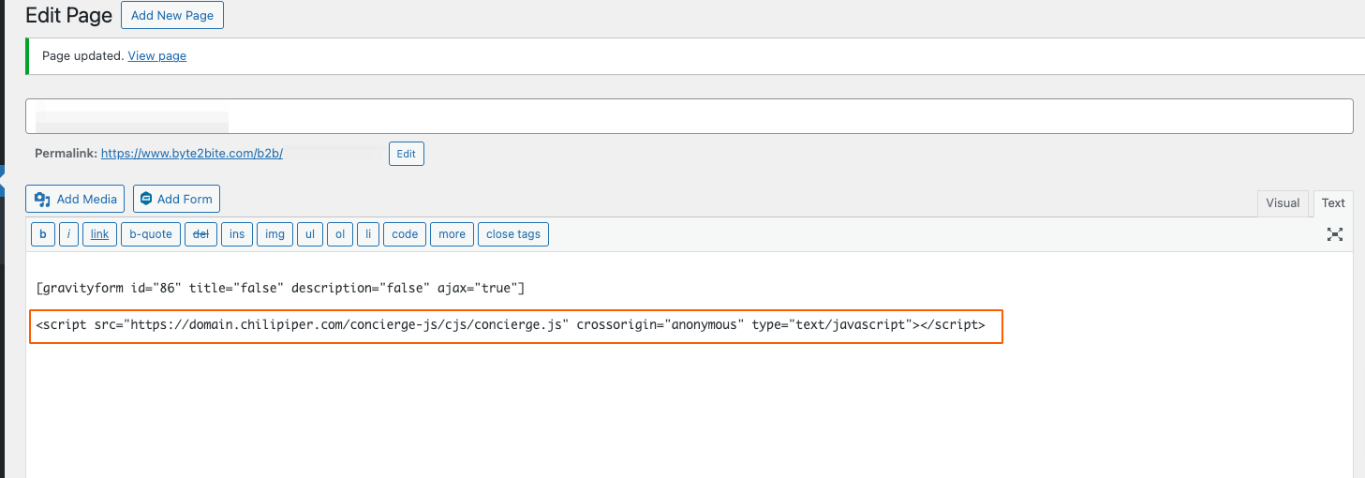Viewport: 1365px width, 478px height.
Task: Click the del quicktag button
Action: click(200, 234)
